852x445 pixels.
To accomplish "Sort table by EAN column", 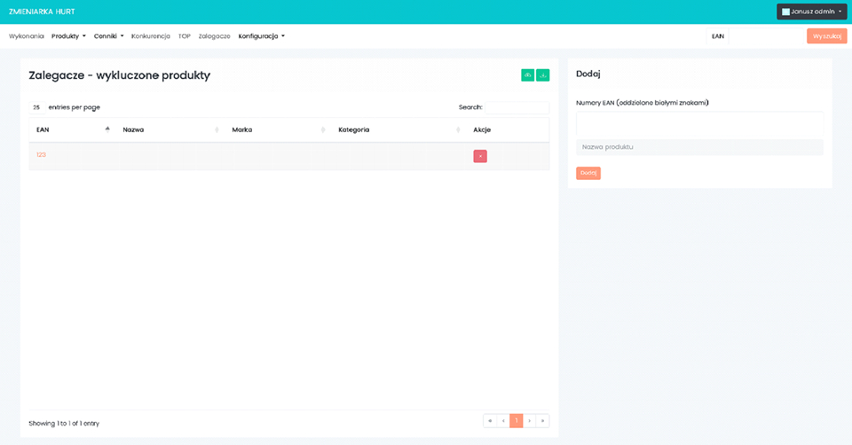I will (71, 129).
